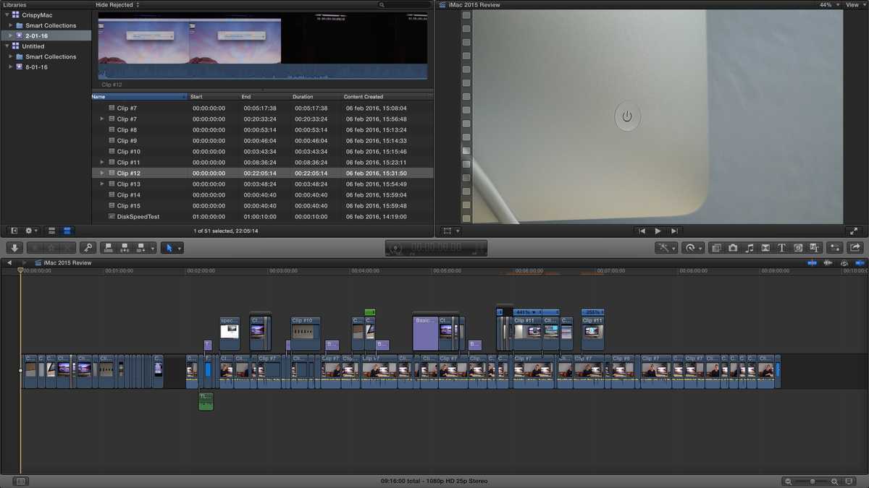The width and height of the screenshot is (869, 488).
Task: Jump to next edit in viewer
Action: [x=674, y=231]
